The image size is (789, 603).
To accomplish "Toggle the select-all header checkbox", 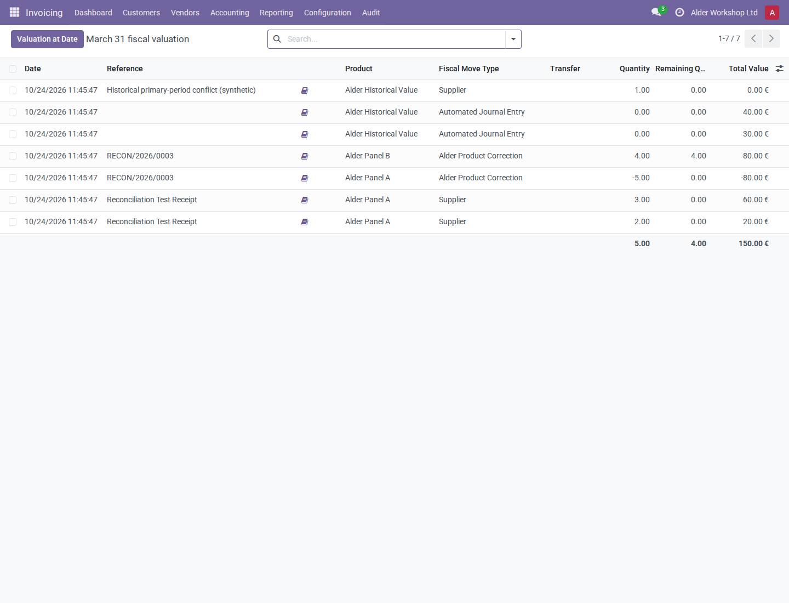I will click(x=13, y=69).
